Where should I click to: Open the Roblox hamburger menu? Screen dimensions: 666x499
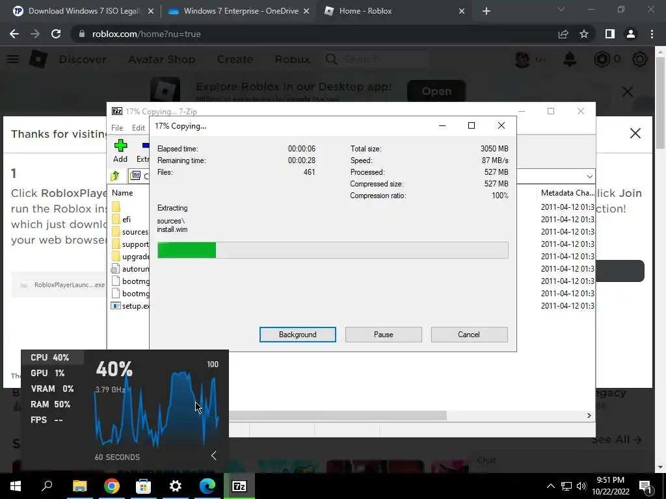click(x=13, y=59)
